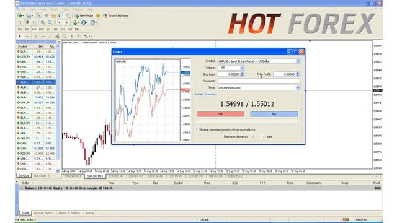The image size is (397, 223).
Task: Click the Expert Advisors toolbar button
Action: point(116,15)
